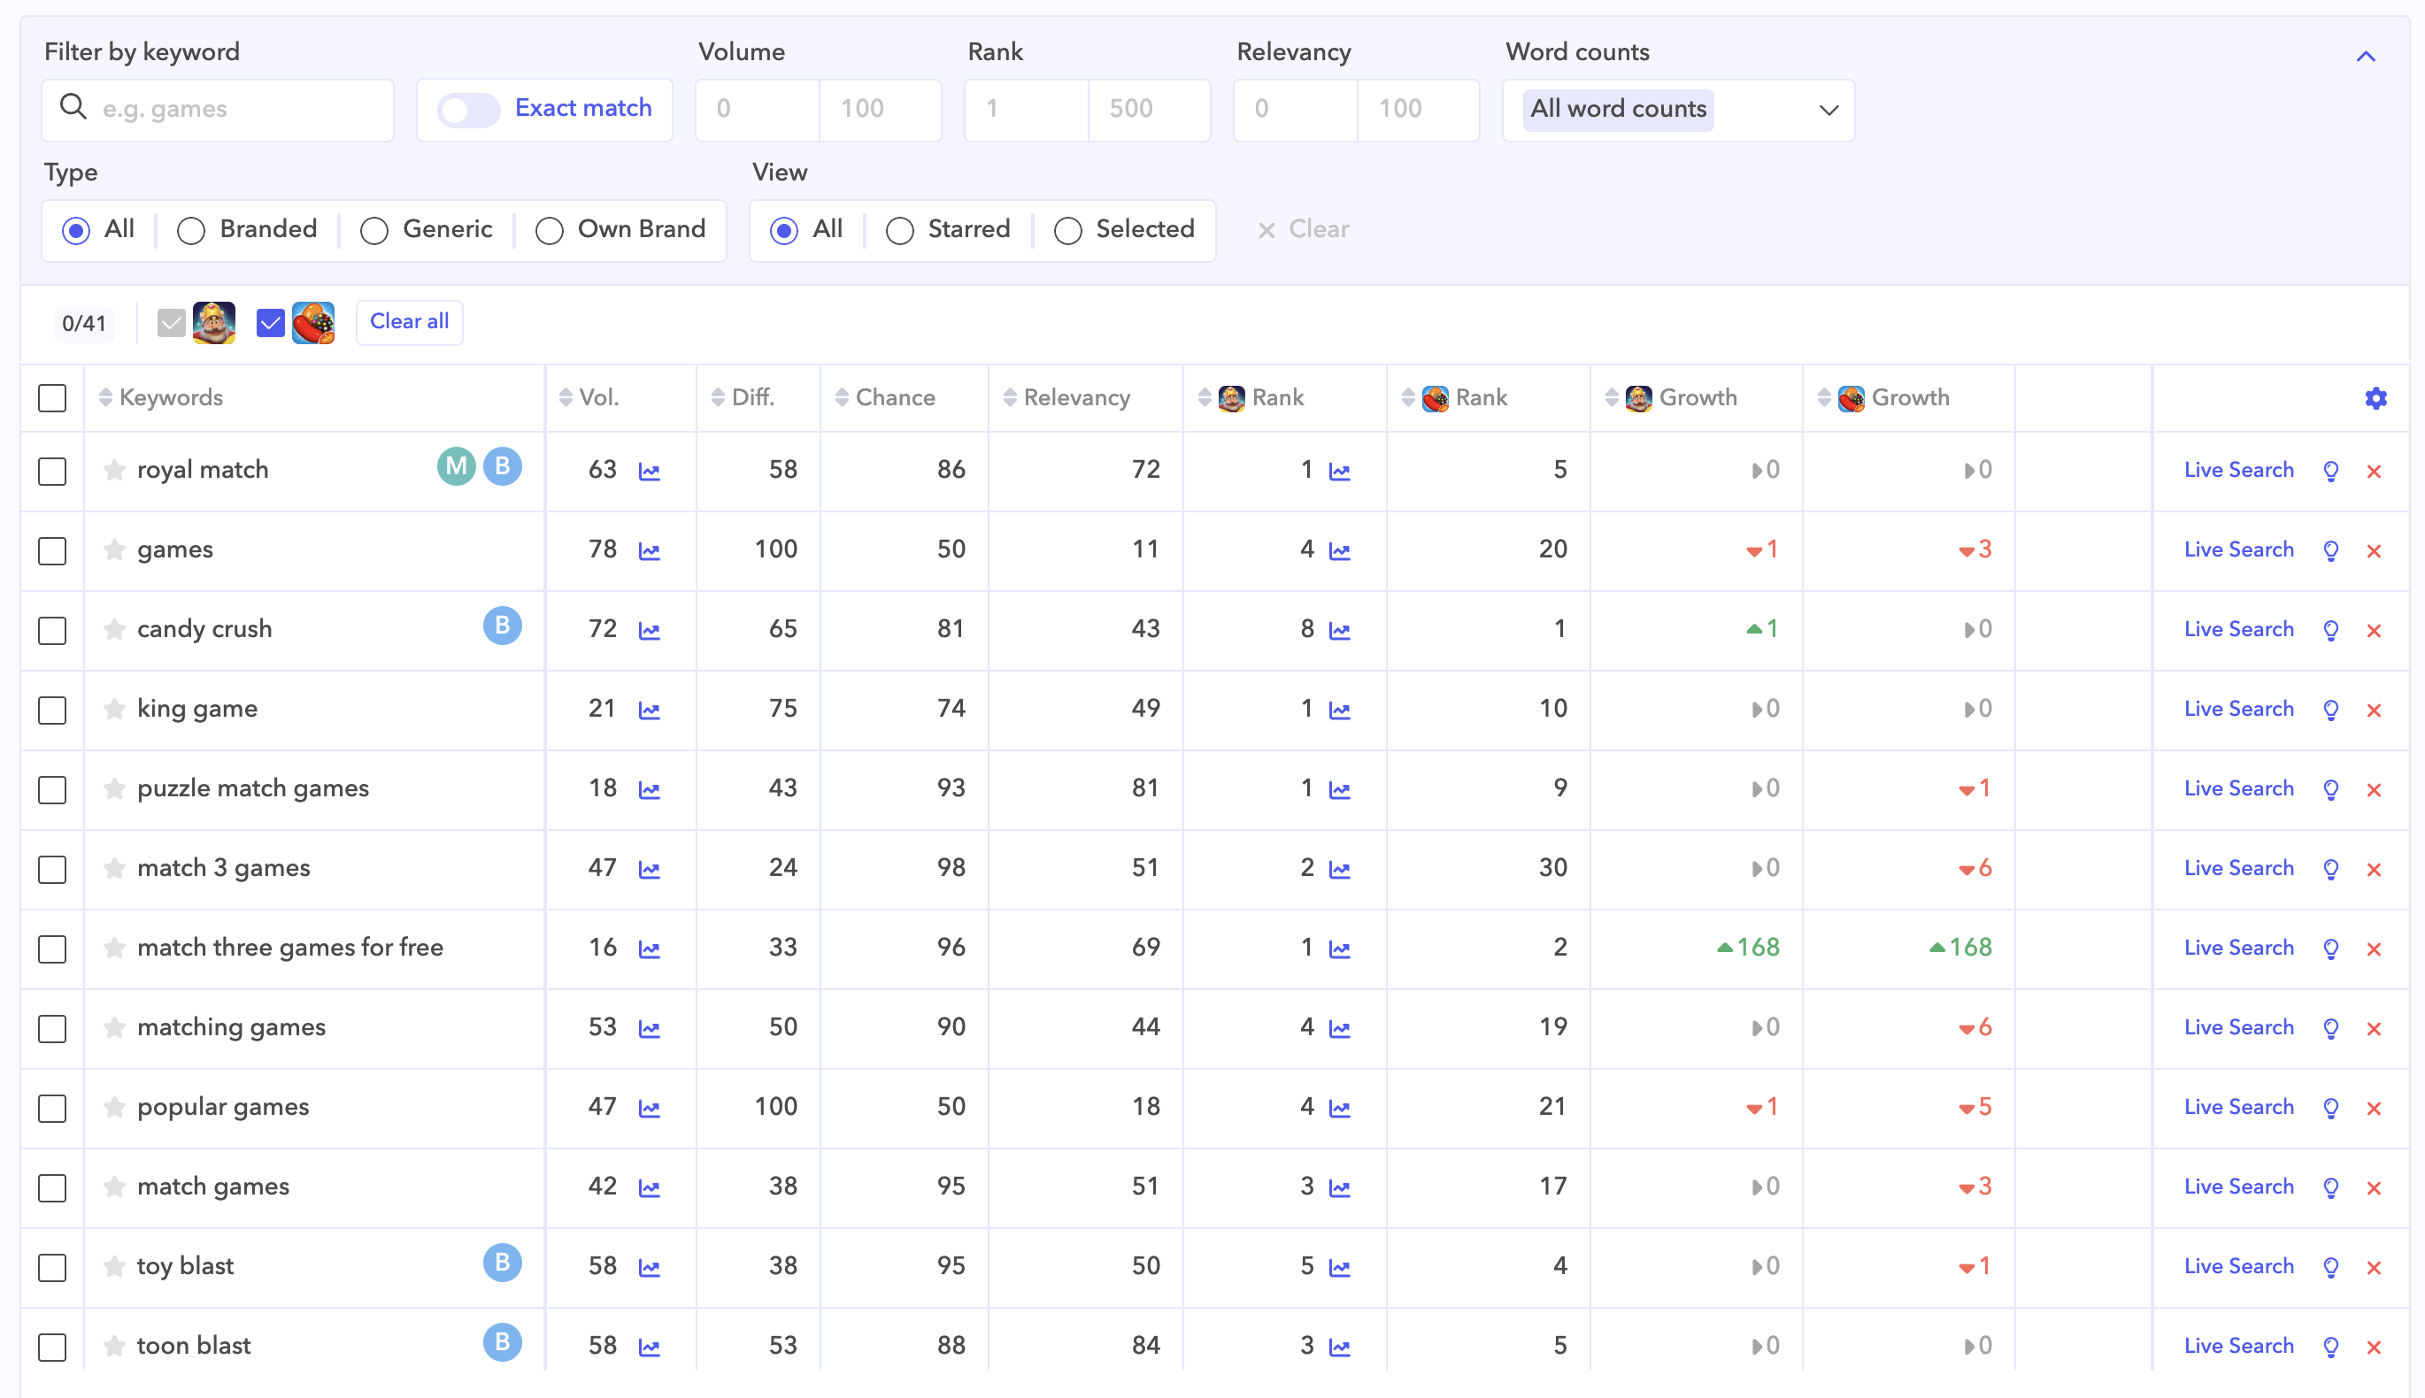This screenshot has height=1398, width=2425.
Task: Focus the Filter by keyword input
Action: coord(218,110)
